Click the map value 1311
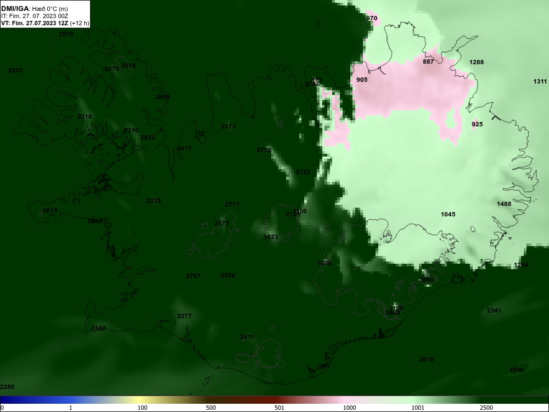 coord(540,81)
